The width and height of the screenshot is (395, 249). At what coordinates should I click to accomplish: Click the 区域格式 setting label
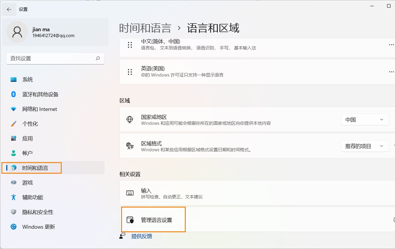151,143
